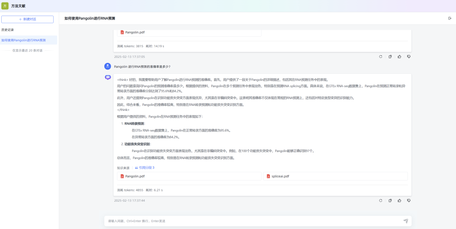Image resolution: width=456 pixels, height=229 pixels.
Task: Like the answer from 17:37:05
Action: [399, 57]
